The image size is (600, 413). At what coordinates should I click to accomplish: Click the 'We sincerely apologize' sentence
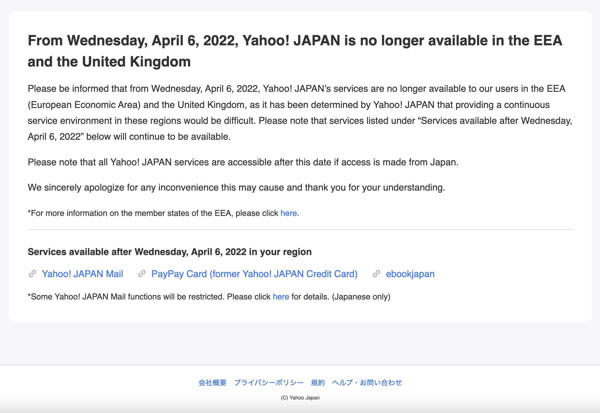tap(236, 187)
